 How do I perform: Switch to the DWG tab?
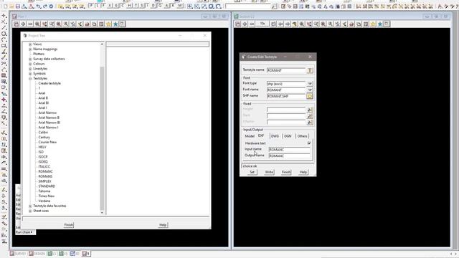click(275, 136)
